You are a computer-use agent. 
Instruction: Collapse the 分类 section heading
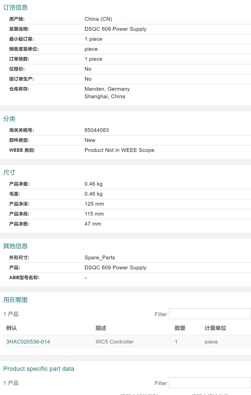click(9, 119)
